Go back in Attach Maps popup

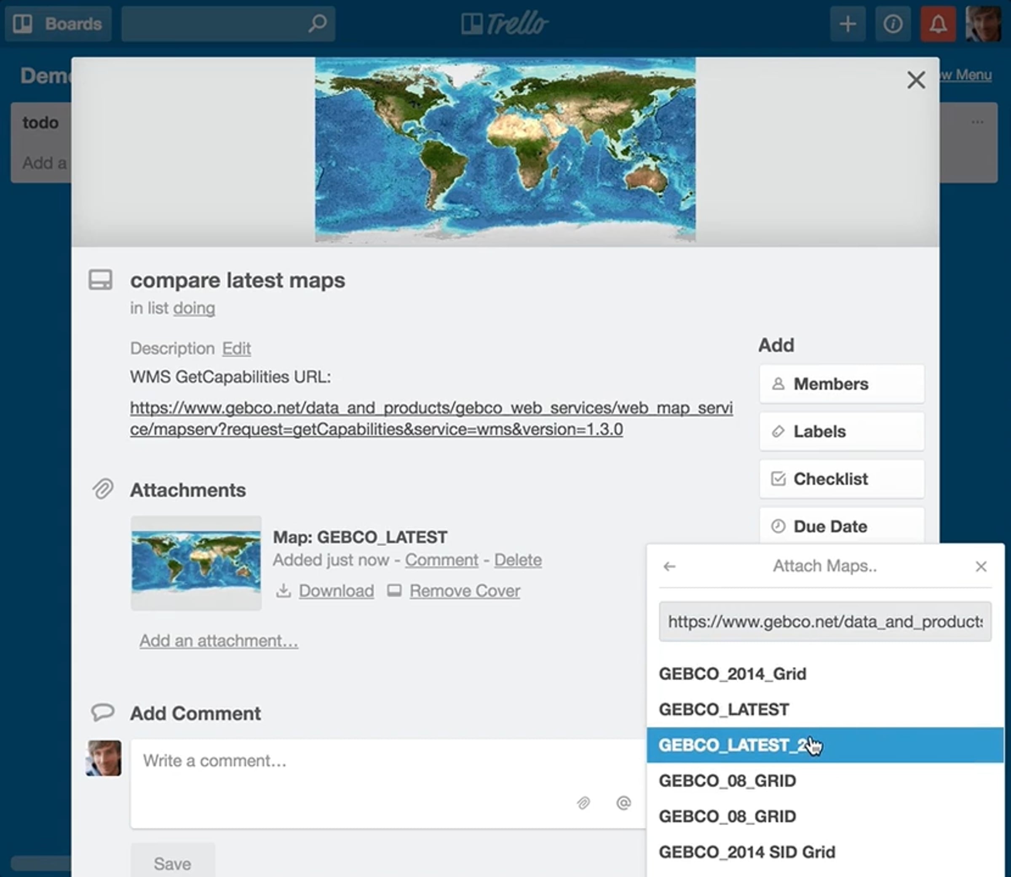coord(669,567)
